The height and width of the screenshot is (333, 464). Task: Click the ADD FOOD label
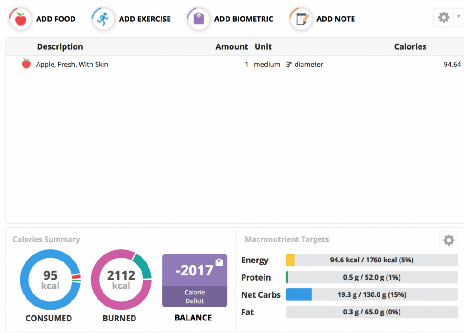pos(56,19)
